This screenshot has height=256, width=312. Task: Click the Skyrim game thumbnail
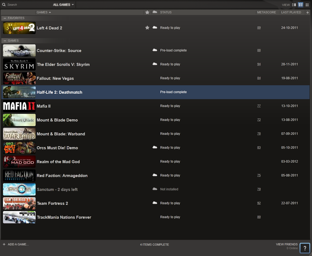(x=19, y=64)
